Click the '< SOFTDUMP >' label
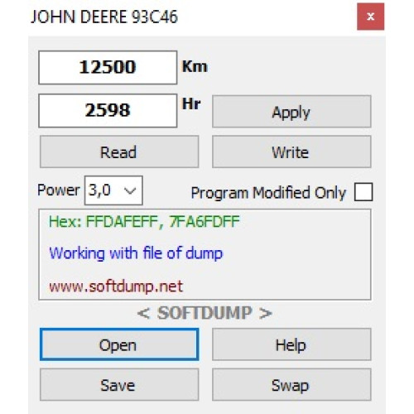414x414 pixels. click(205, 313)
